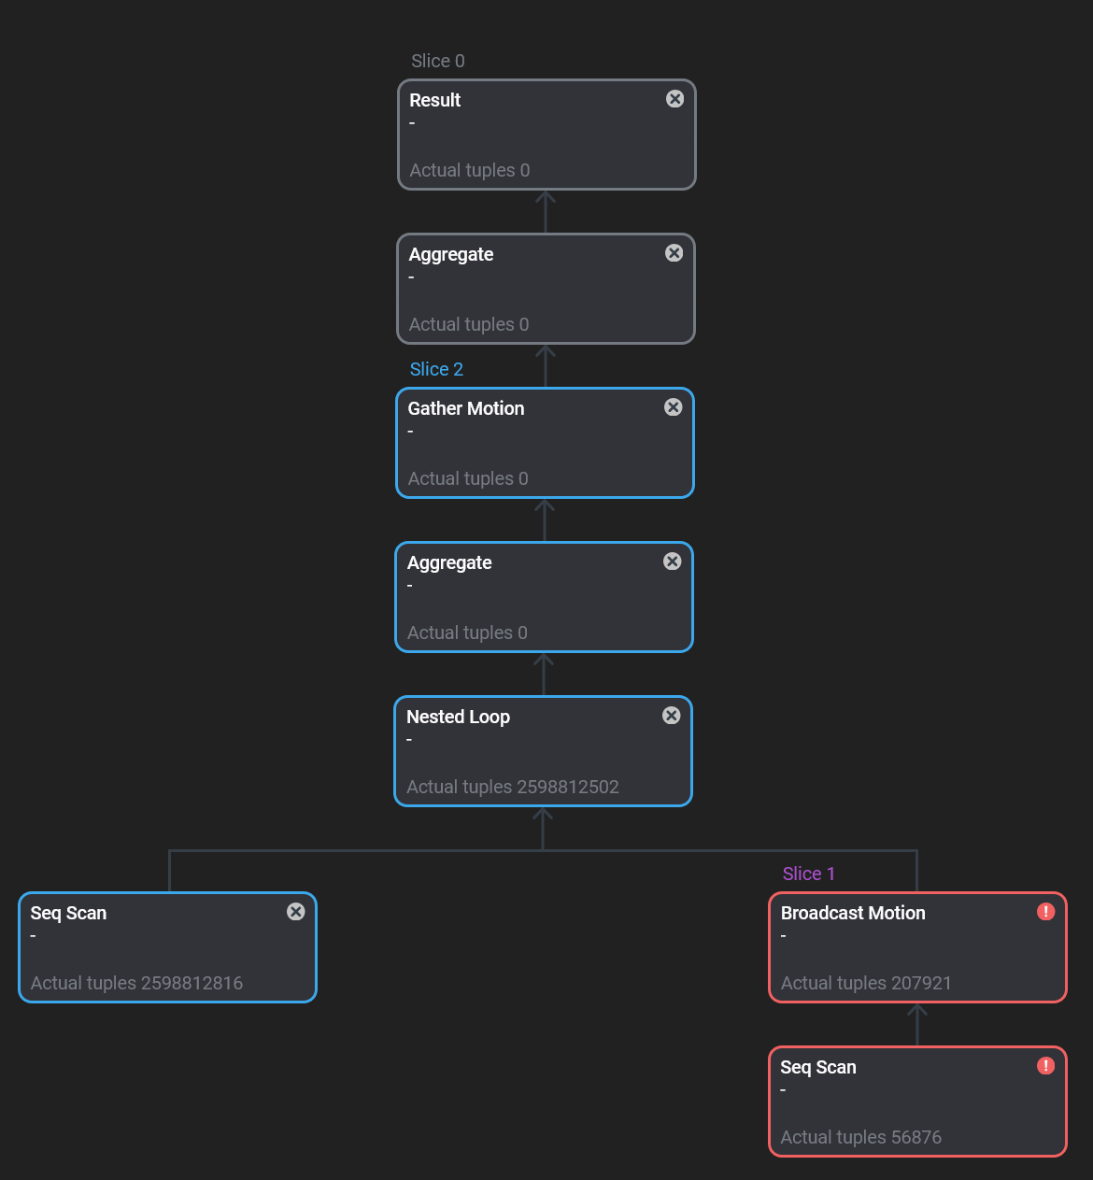This screenshot has height=1180, width=1093.
Task: Click the Slice 0 label
Action: [x=437, y=61]
